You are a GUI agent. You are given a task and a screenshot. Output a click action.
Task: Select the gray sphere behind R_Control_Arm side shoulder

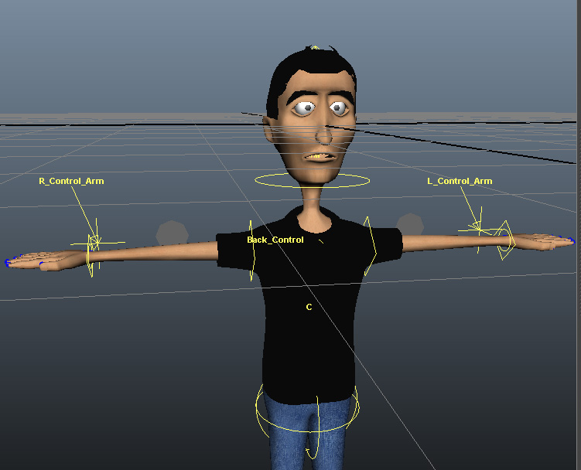[172, 233]
